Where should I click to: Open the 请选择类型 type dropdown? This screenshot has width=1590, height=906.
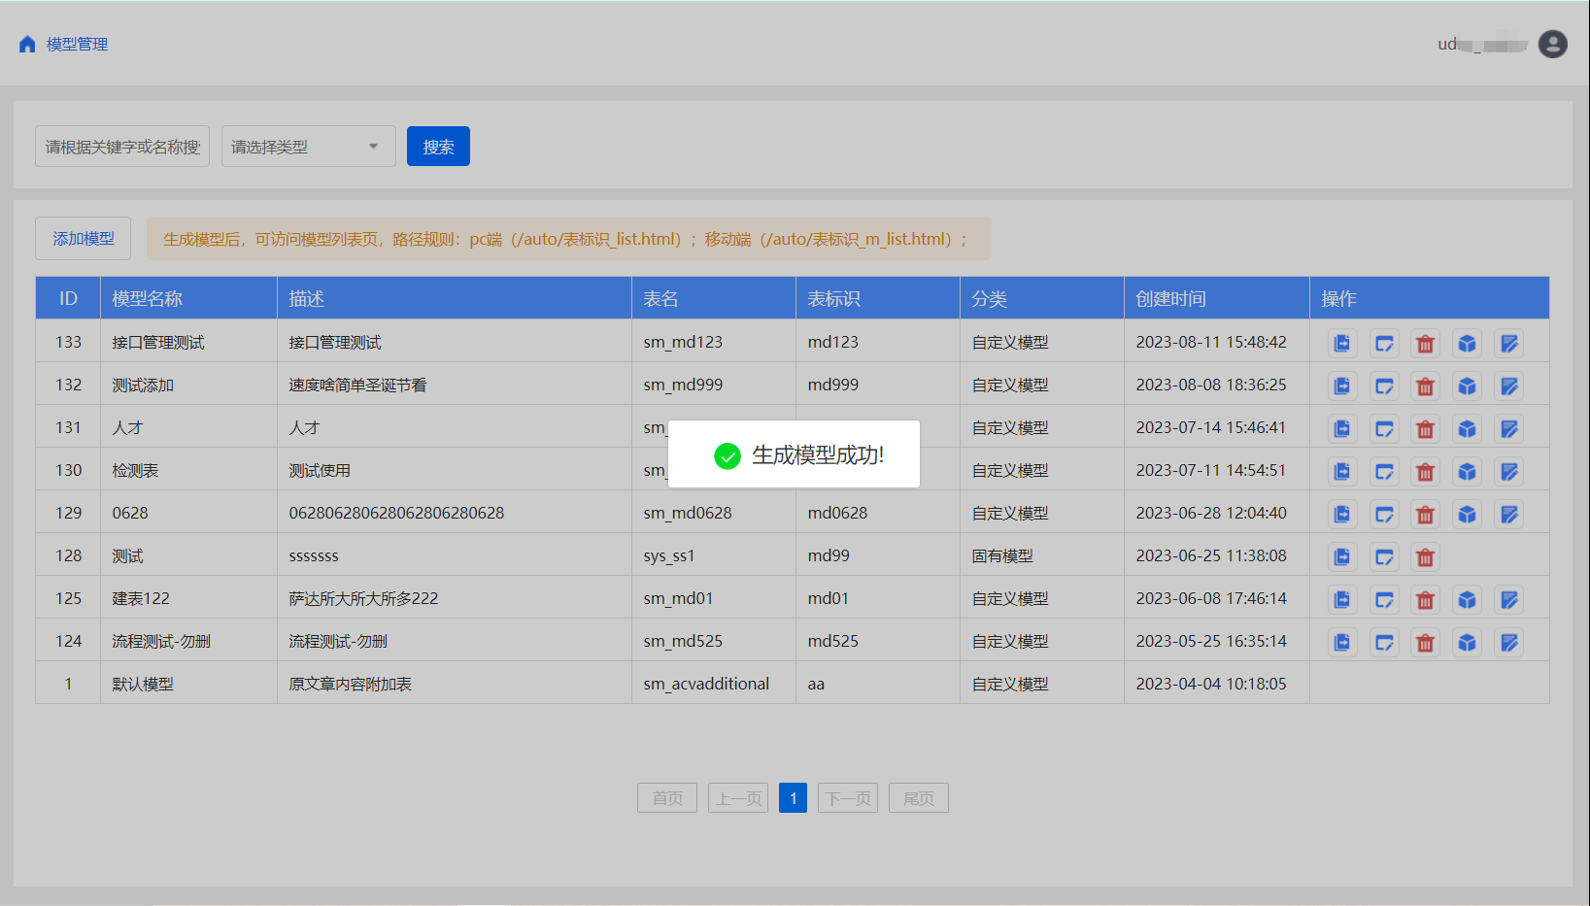pos(308,147)
